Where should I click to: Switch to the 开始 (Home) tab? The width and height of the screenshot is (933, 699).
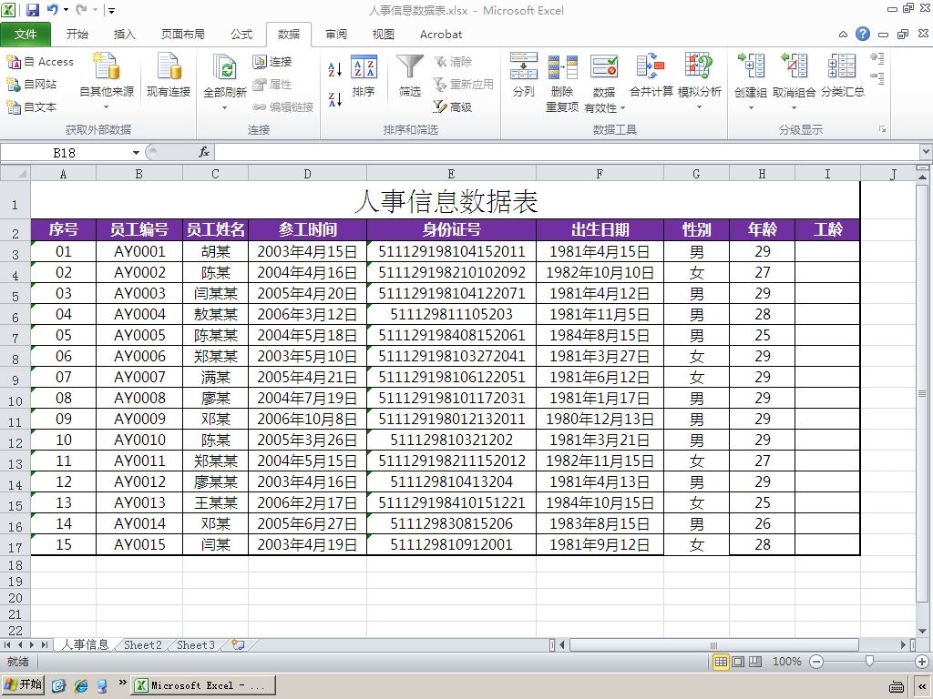77,35
